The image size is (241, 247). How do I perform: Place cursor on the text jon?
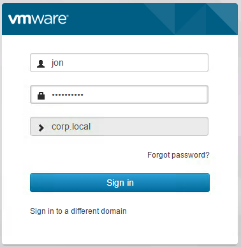pyautogui.click(x=57, y=63)
